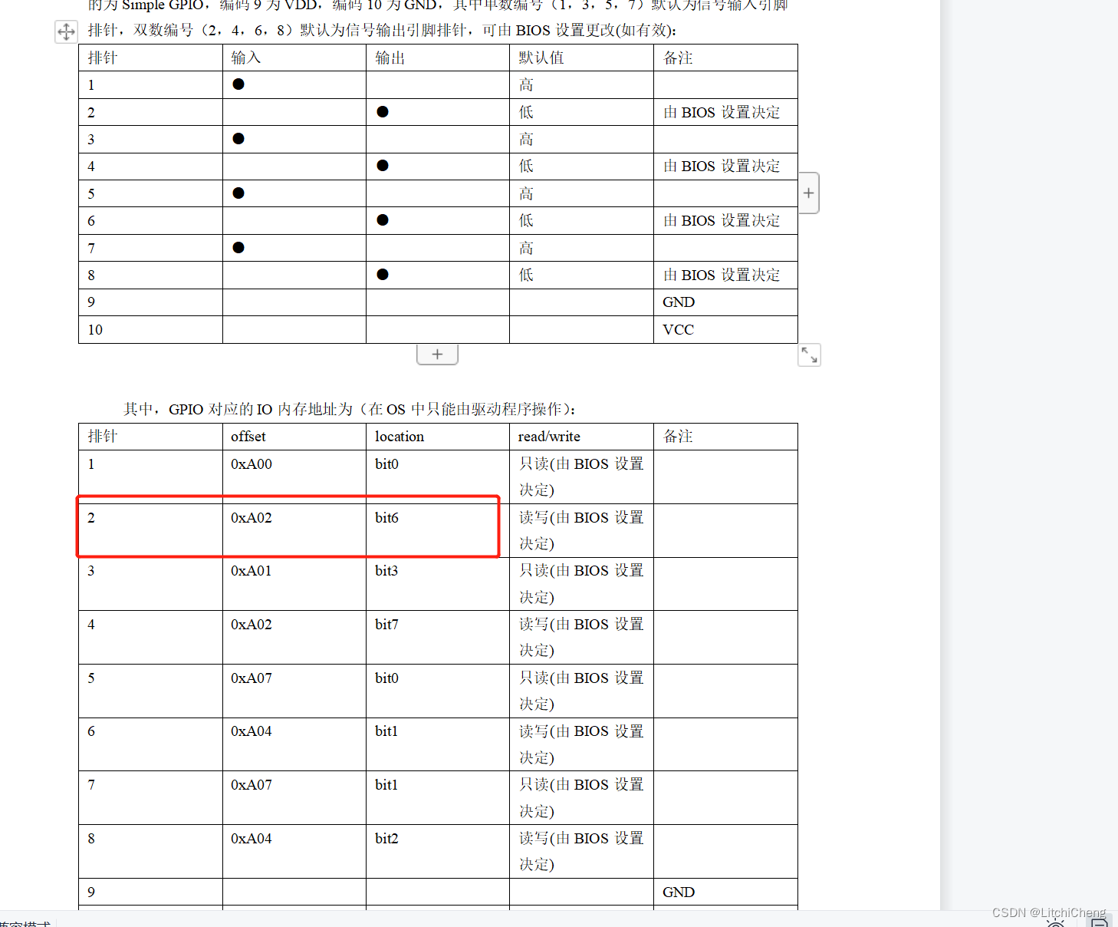Viewport: 1118px width, 927px height.
Task: Click 只读(由 BIOS 设置决定) in second table row 1
Action: click(581, 477)
